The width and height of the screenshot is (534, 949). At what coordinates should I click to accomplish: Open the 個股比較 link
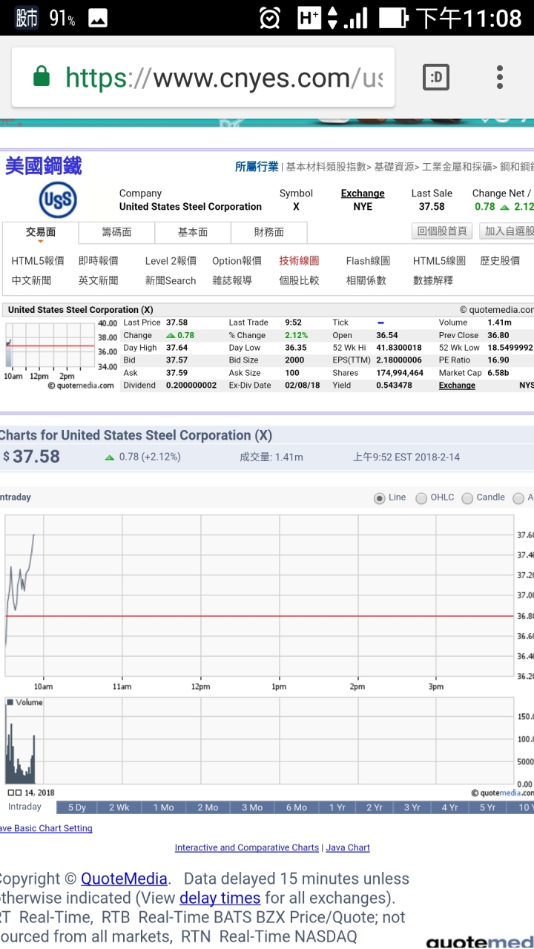pos(299,280)
